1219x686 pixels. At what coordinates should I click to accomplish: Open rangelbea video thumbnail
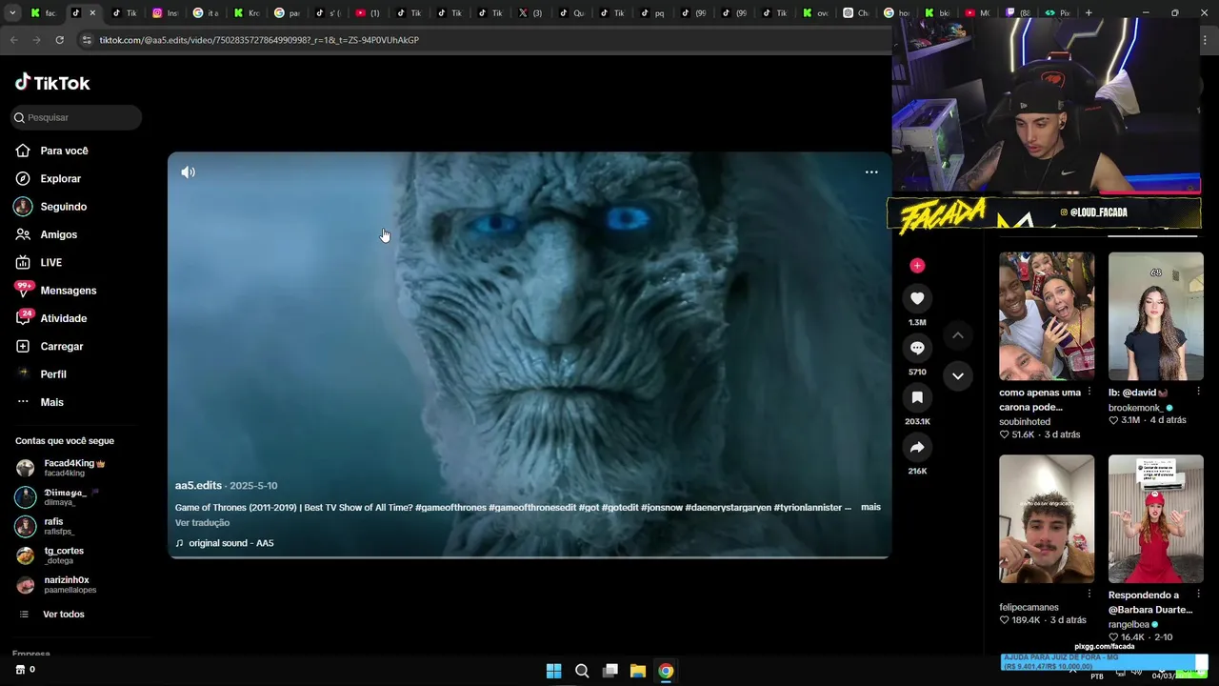1155,518
